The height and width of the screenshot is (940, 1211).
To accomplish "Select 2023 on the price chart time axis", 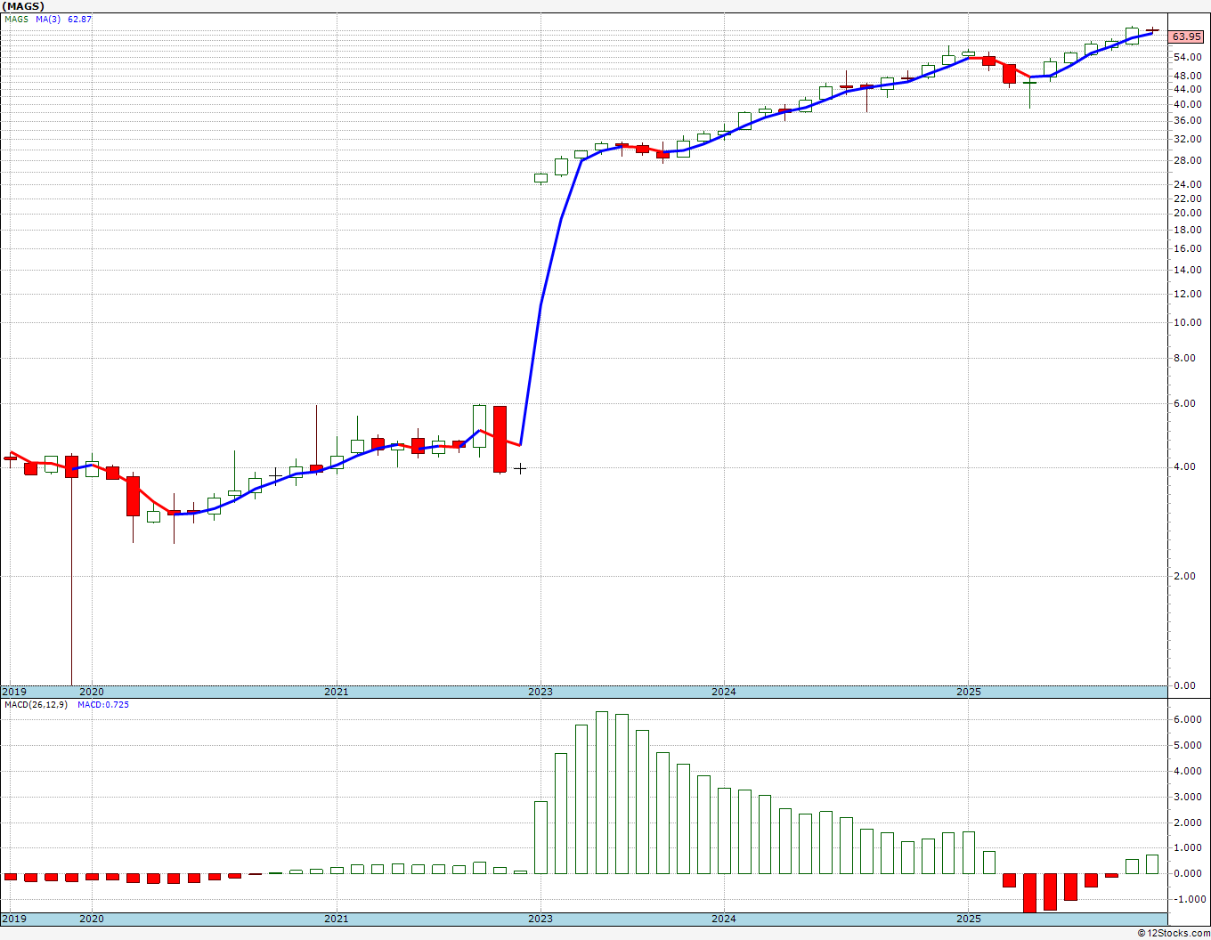I will click(x=540, y=692).
